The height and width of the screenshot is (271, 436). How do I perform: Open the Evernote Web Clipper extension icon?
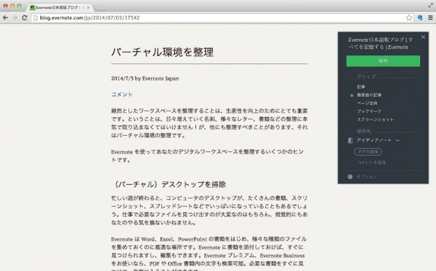point(420,18)
